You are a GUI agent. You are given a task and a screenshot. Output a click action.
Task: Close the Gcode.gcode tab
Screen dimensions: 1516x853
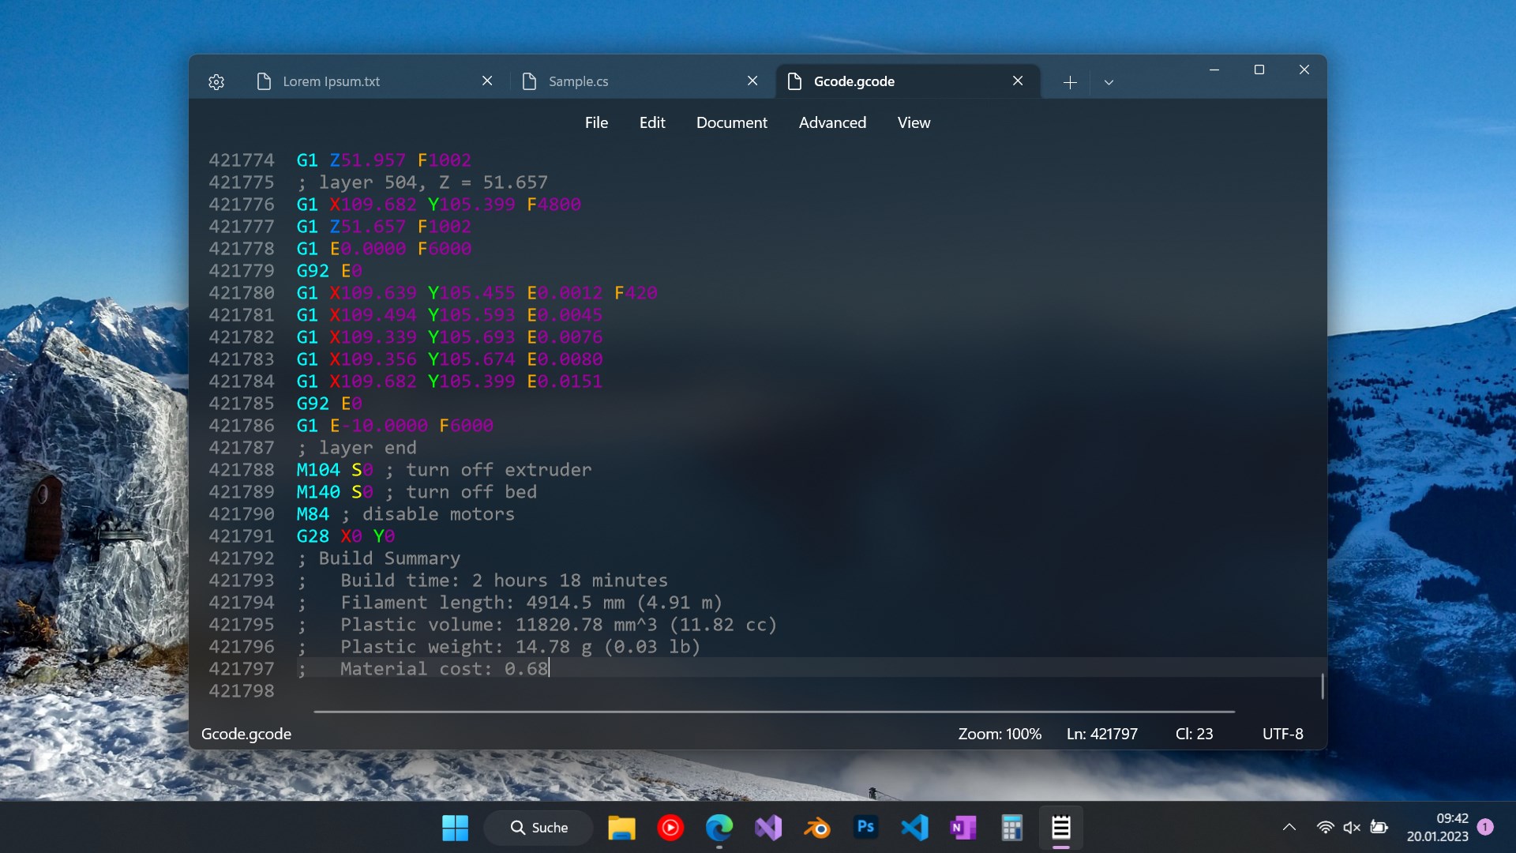coord(1018,81)
